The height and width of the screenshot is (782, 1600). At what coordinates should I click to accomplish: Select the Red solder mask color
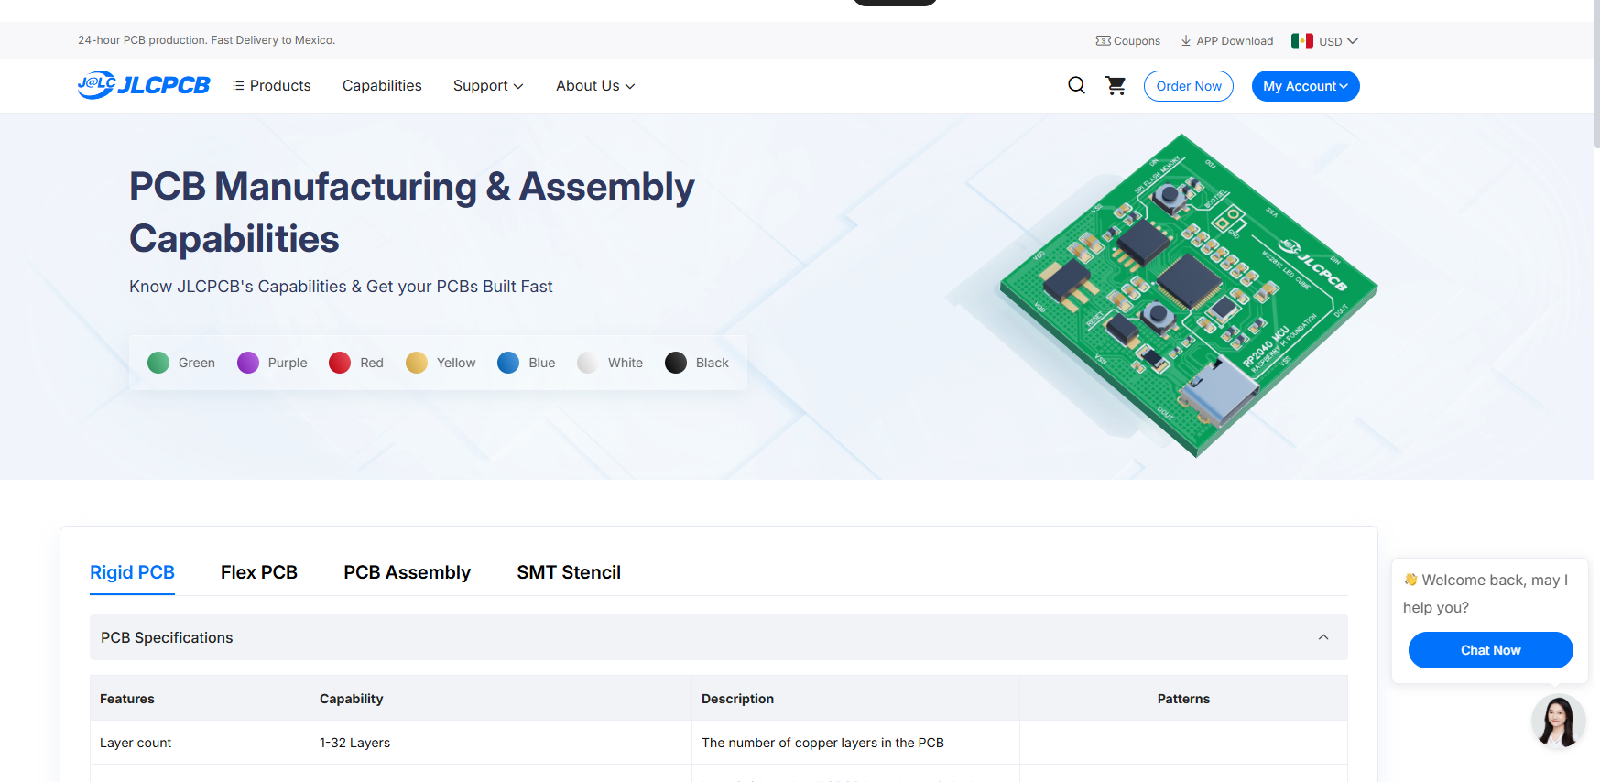(x=356, y=363)
